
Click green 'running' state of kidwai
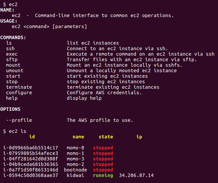click(103, 175)
